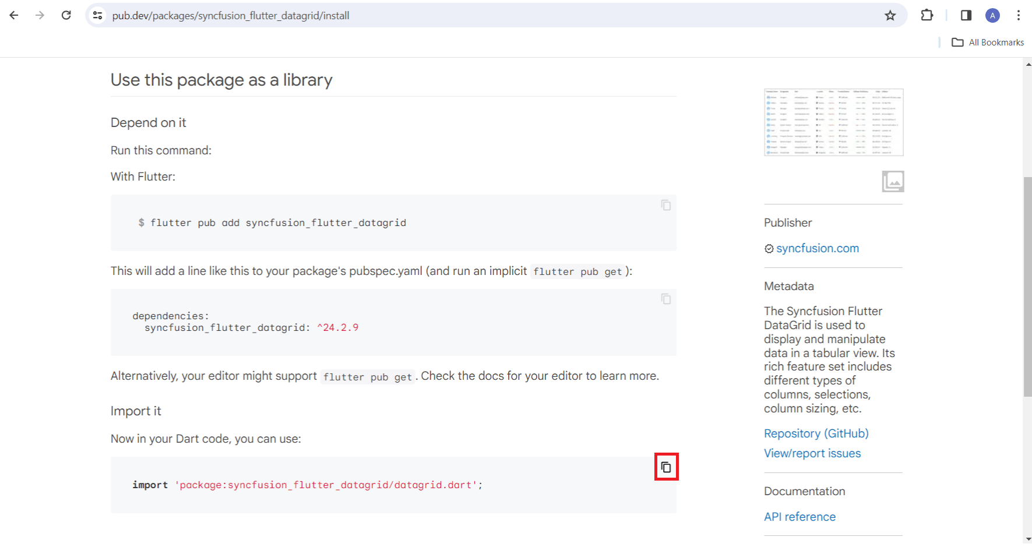Click the 'Depend on it' heading
The height and width of the screenshot is (547, 1032).
coord(148,122)
